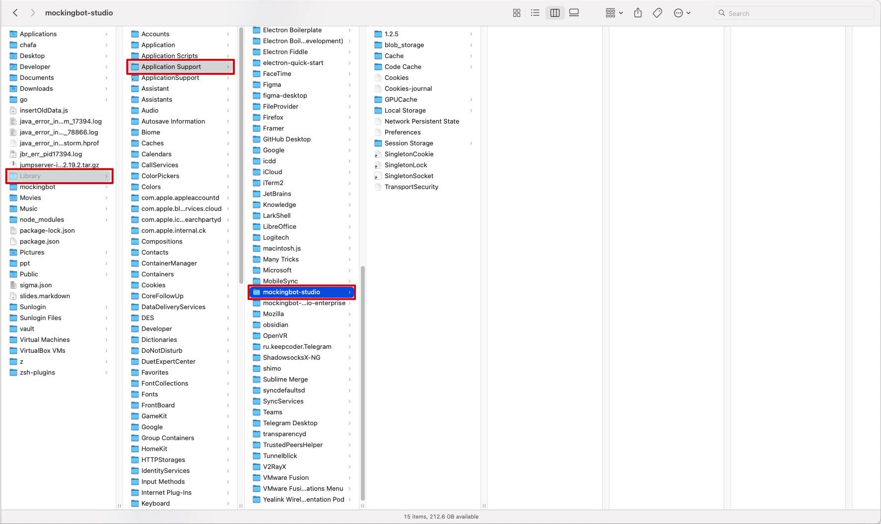Switch to column view
Image resolution: width=881 pixels, height=524 pixels.
[x=555, y=13]
